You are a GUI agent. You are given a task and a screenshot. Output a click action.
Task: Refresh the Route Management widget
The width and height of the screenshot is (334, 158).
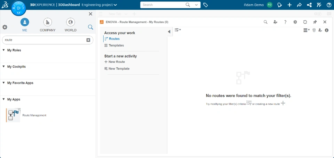click(305, 22)
